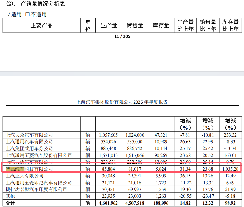Select inventory value 90,269
The width and height of the screenshot is (244, 207).
point(161,155)
